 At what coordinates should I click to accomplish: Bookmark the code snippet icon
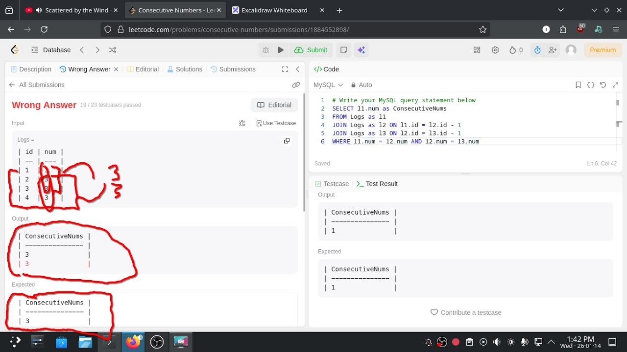[x=578, y=85]
